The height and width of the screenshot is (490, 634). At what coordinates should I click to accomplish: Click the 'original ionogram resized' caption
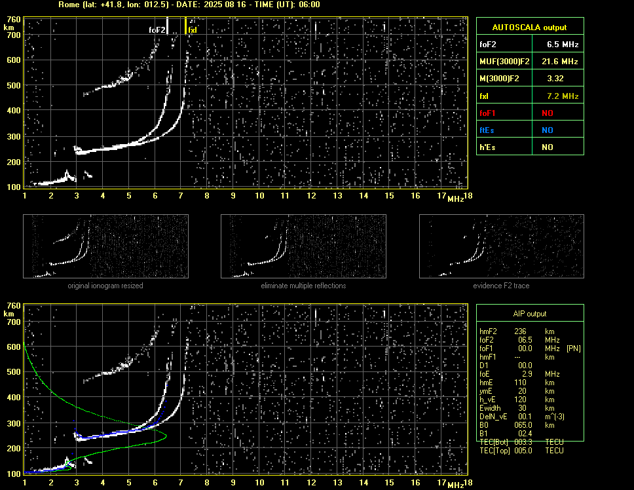point(105,286)
